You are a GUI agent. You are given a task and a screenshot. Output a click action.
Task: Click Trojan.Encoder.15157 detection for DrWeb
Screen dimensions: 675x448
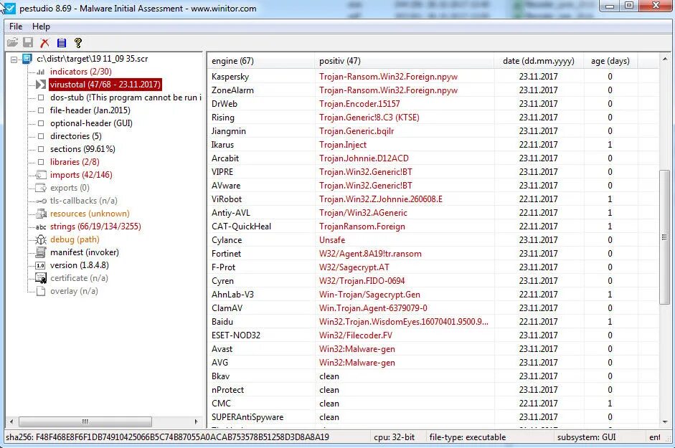pos(359,104)
